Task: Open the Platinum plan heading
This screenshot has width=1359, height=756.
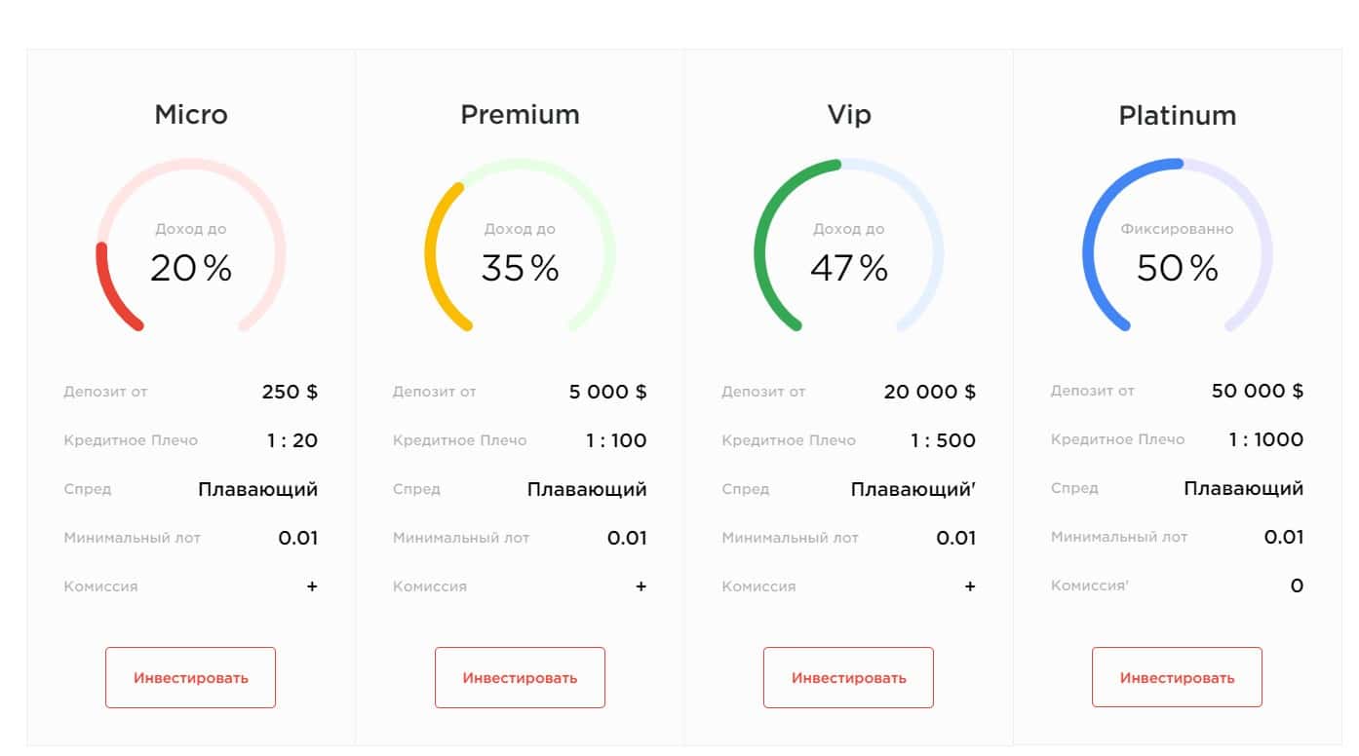Action: pyautogui.click(x=1177, y=116)
